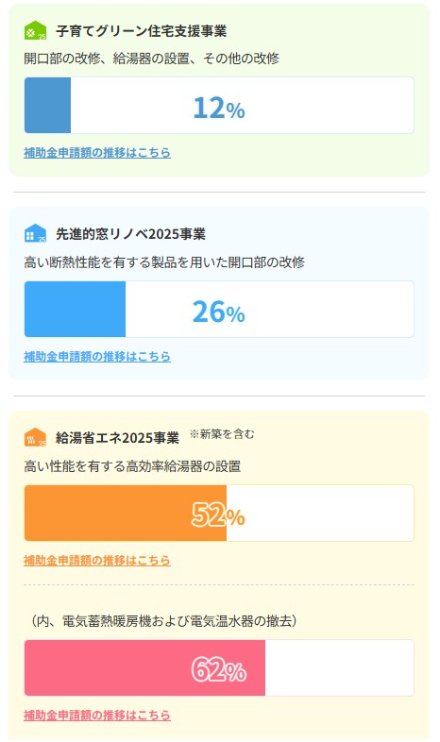
Task: Click the 電気蓄熱暖房機および電気温水器の撤去 label
Action: [164, 621]
